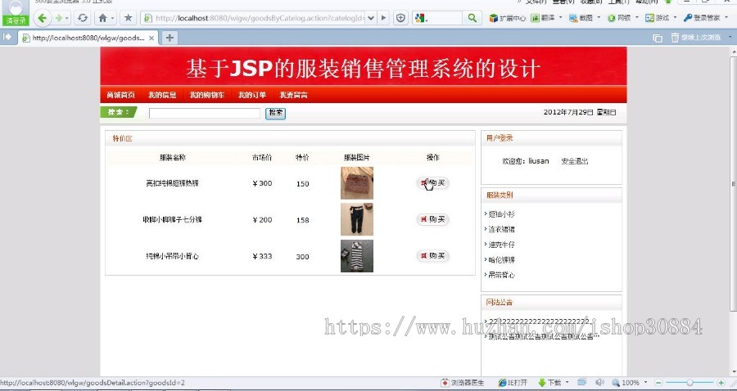This screenshot has height=391, width=737.
Task: Expand the 翻译 dropdown arrow
Action: click(x=559, y=18)
